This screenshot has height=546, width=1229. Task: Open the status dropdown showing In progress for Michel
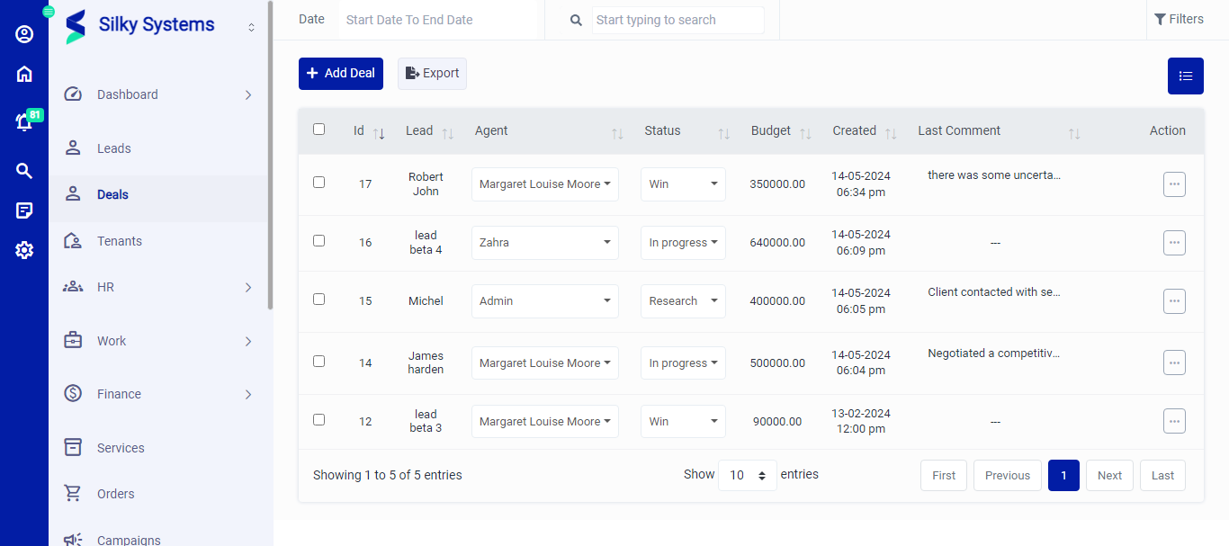[x=683, y=301]
